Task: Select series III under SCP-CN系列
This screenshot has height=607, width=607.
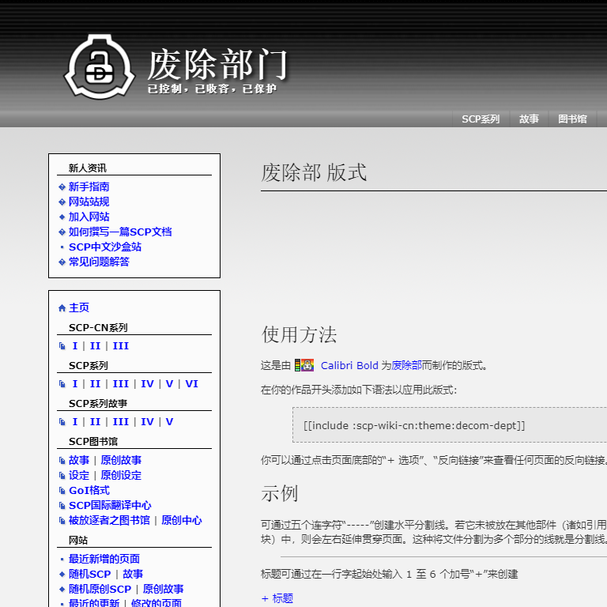Action: point(120,346)
